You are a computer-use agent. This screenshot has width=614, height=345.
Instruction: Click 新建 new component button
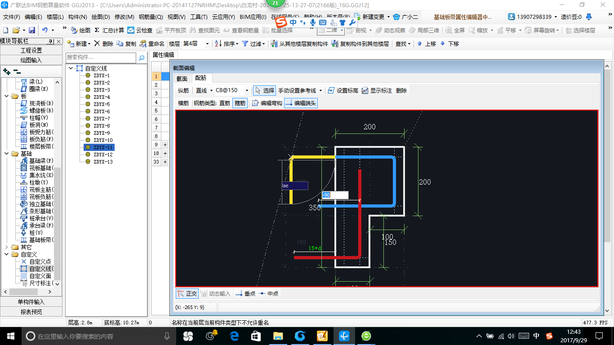point(79,44)
